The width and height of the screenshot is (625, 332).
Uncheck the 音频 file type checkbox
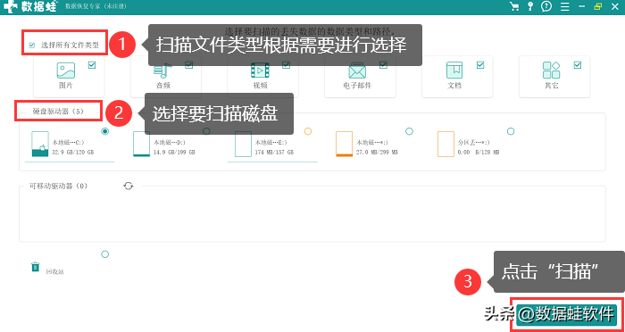[x=189, y=65]
